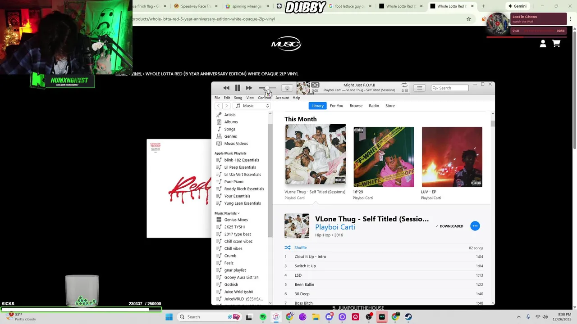Switch to the Radio tab

(374, 106)
